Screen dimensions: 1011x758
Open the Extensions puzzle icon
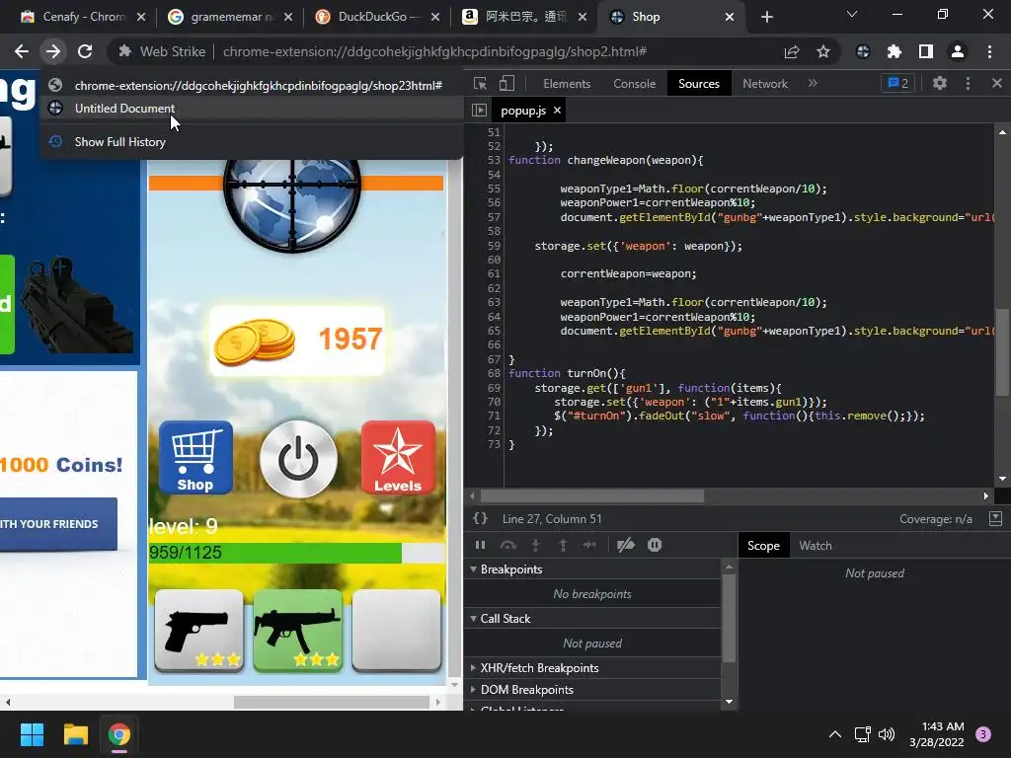pos(894,51)
